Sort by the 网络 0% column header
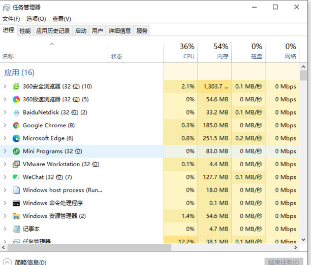 point(282,52)
